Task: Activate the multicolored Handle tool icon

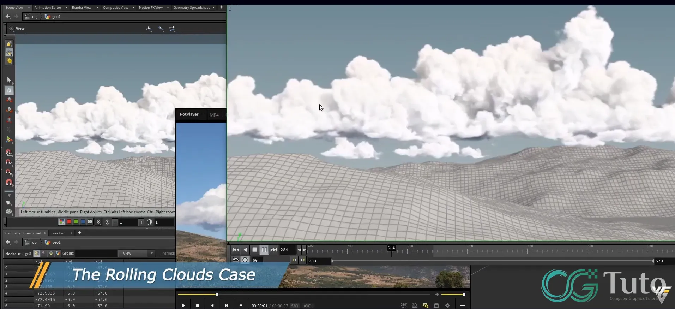Action: point(9,140)
